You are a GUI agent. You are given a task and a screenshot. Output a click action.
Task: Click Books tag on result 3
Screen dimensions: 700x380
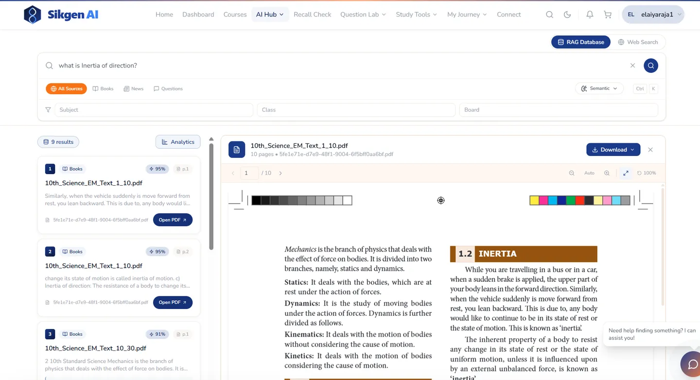(72, 334)
